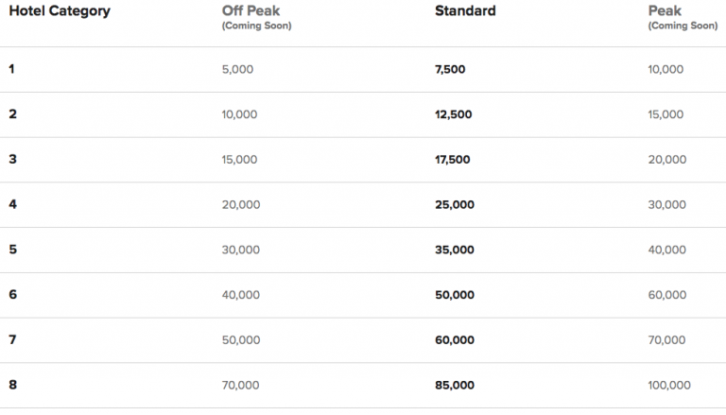Click the Standard column header

click(465, 11)
